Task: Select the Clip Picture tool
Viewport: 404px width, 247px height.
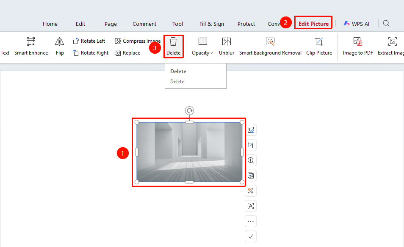Action: pos(319,47)
